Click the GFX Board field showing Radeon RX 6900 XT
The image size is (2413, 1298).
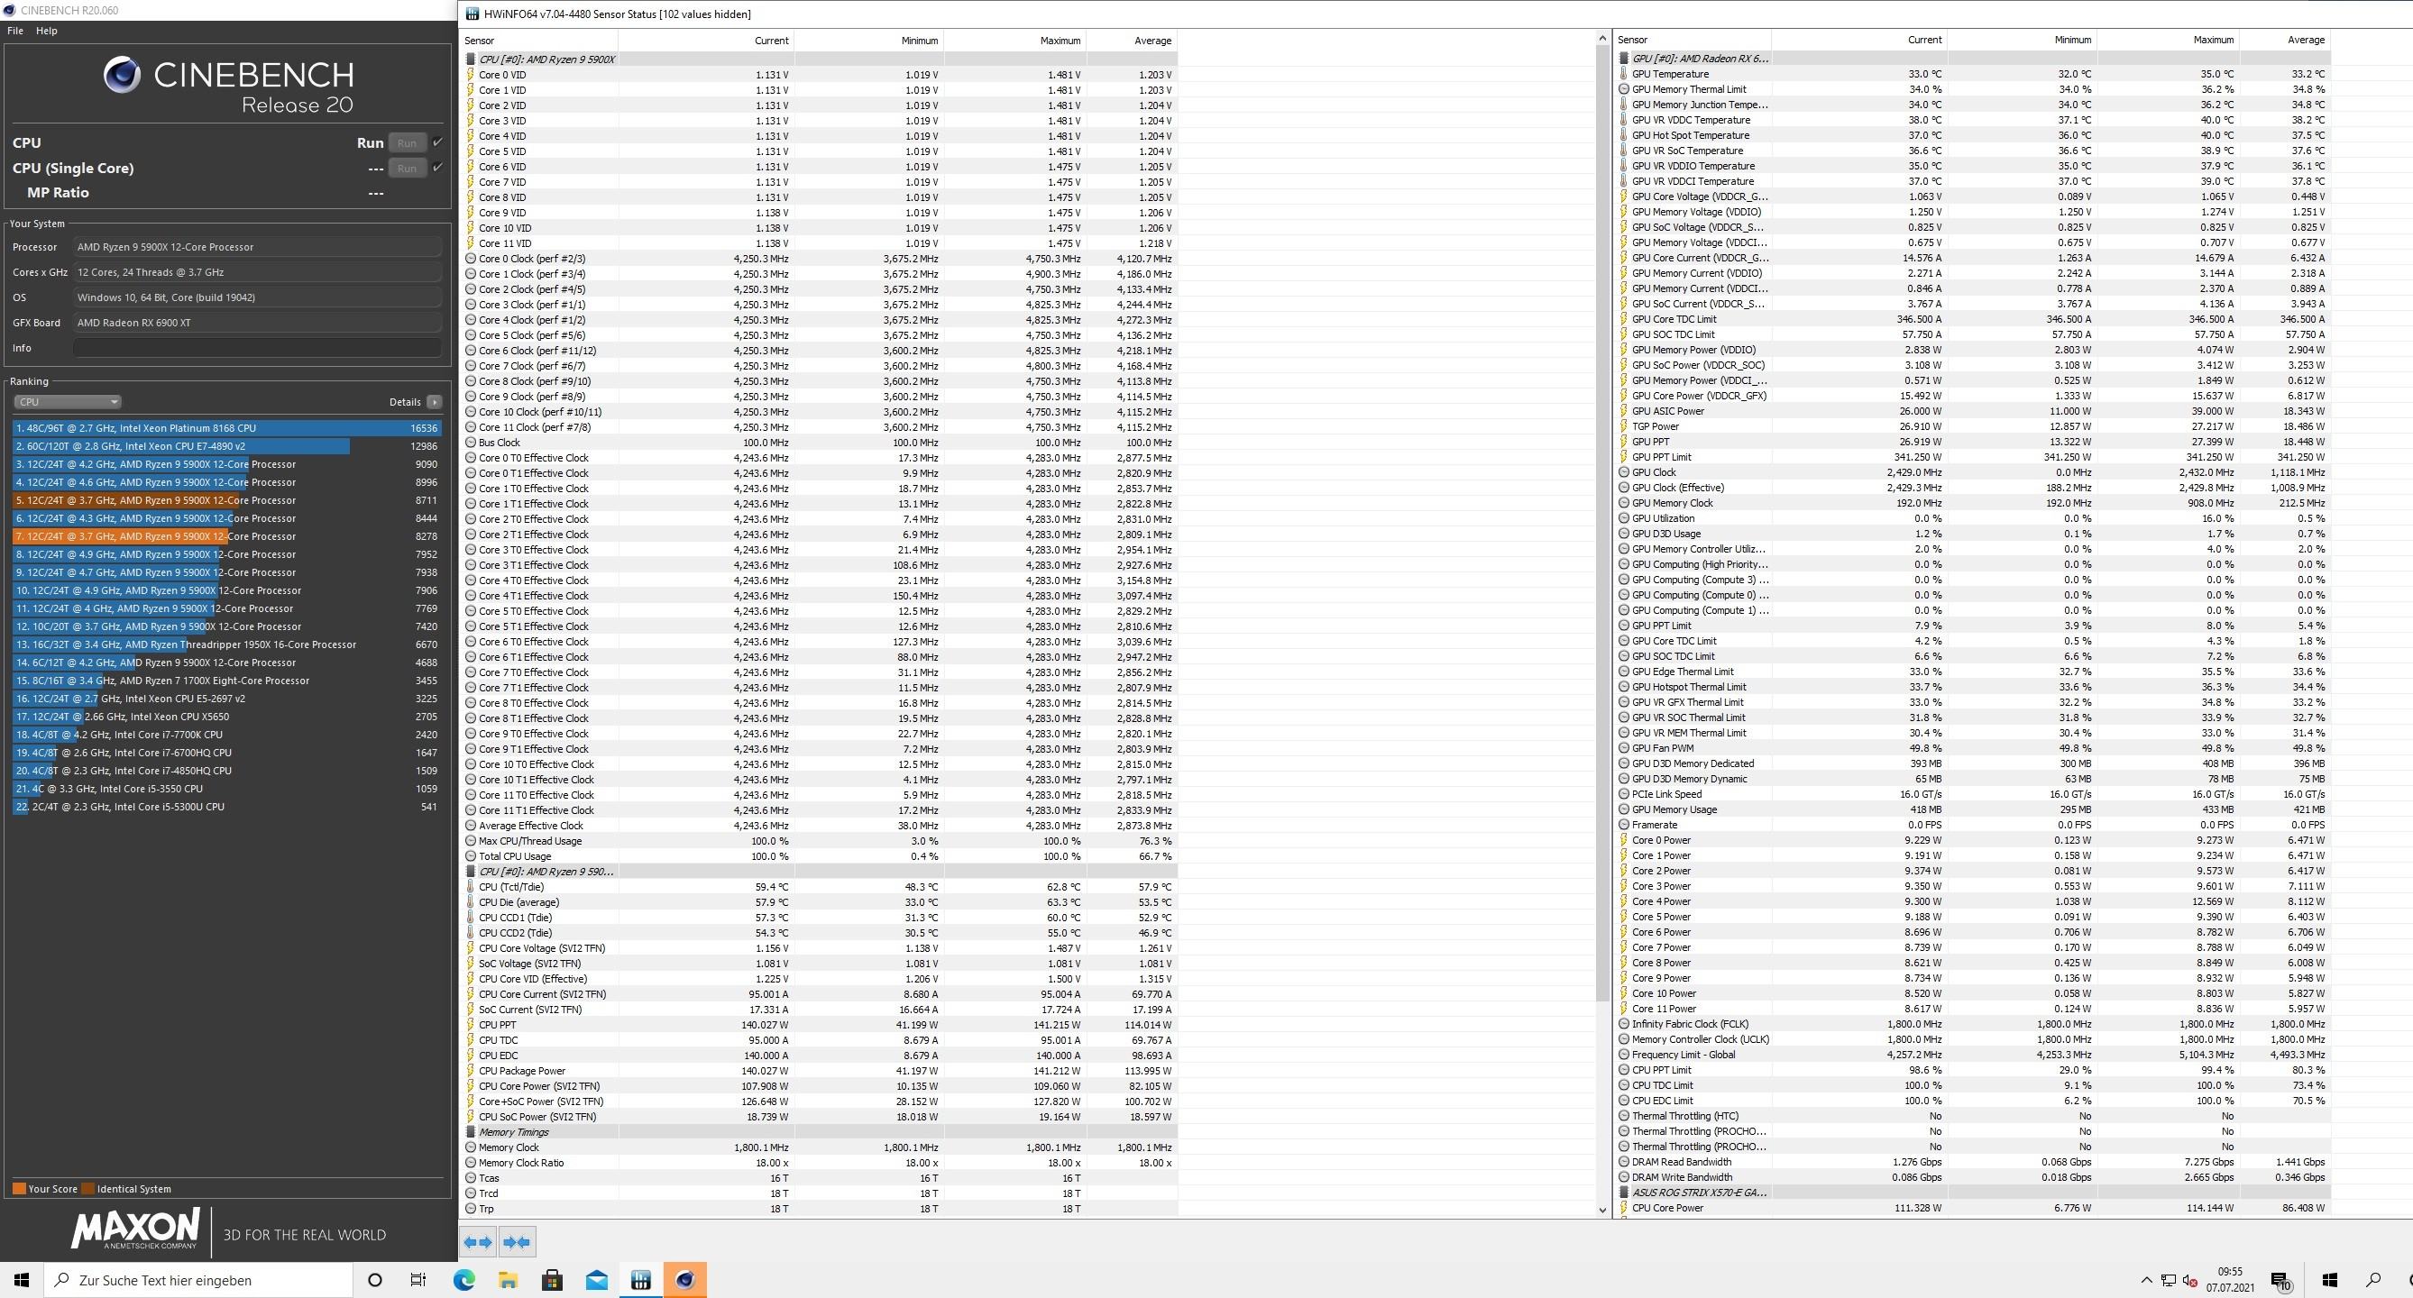[257, 322]
